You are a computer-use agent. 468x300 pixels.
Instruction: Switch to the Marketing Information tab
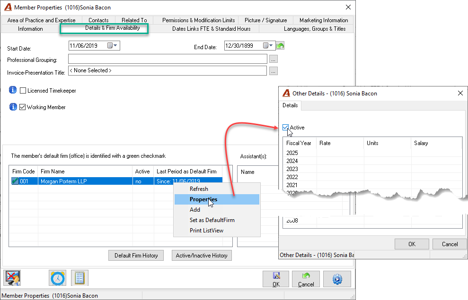[324, 20]
